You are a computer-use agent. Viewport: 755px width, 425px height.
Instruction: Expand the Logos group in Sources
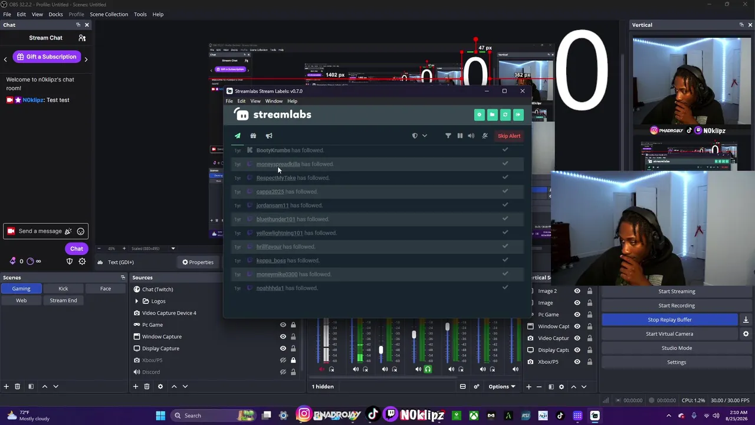(x=137, y=301)
